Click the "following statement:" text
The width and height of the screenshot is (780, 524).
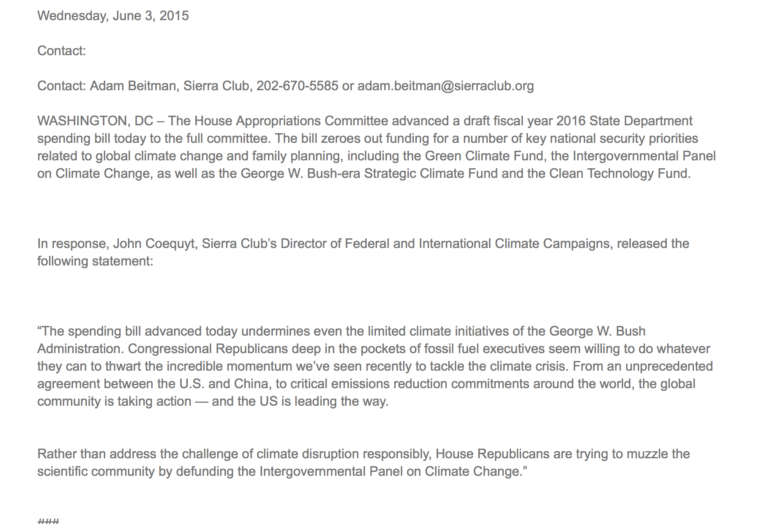95,261
